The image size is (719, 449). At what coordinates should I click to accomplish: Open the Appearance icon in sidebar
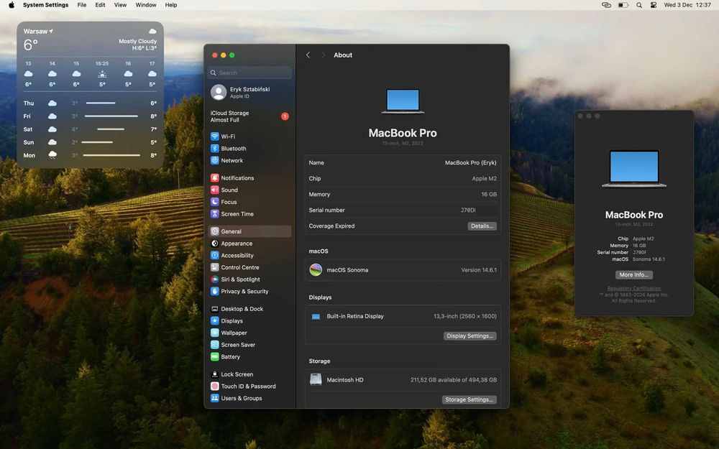coord(214,244)
